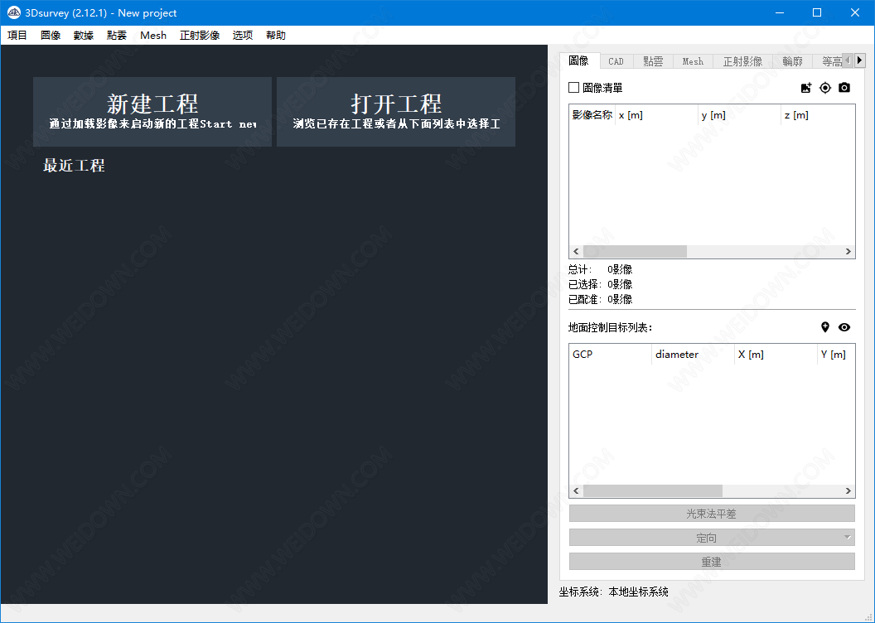This screenshot has height=623, width=875.
Task: Click the diameter column header
Action: [x=693, y=355]
